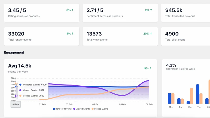Click the 4% up indicator on render events card
Screen dimensions: 210x118
(x=70, y=34)
